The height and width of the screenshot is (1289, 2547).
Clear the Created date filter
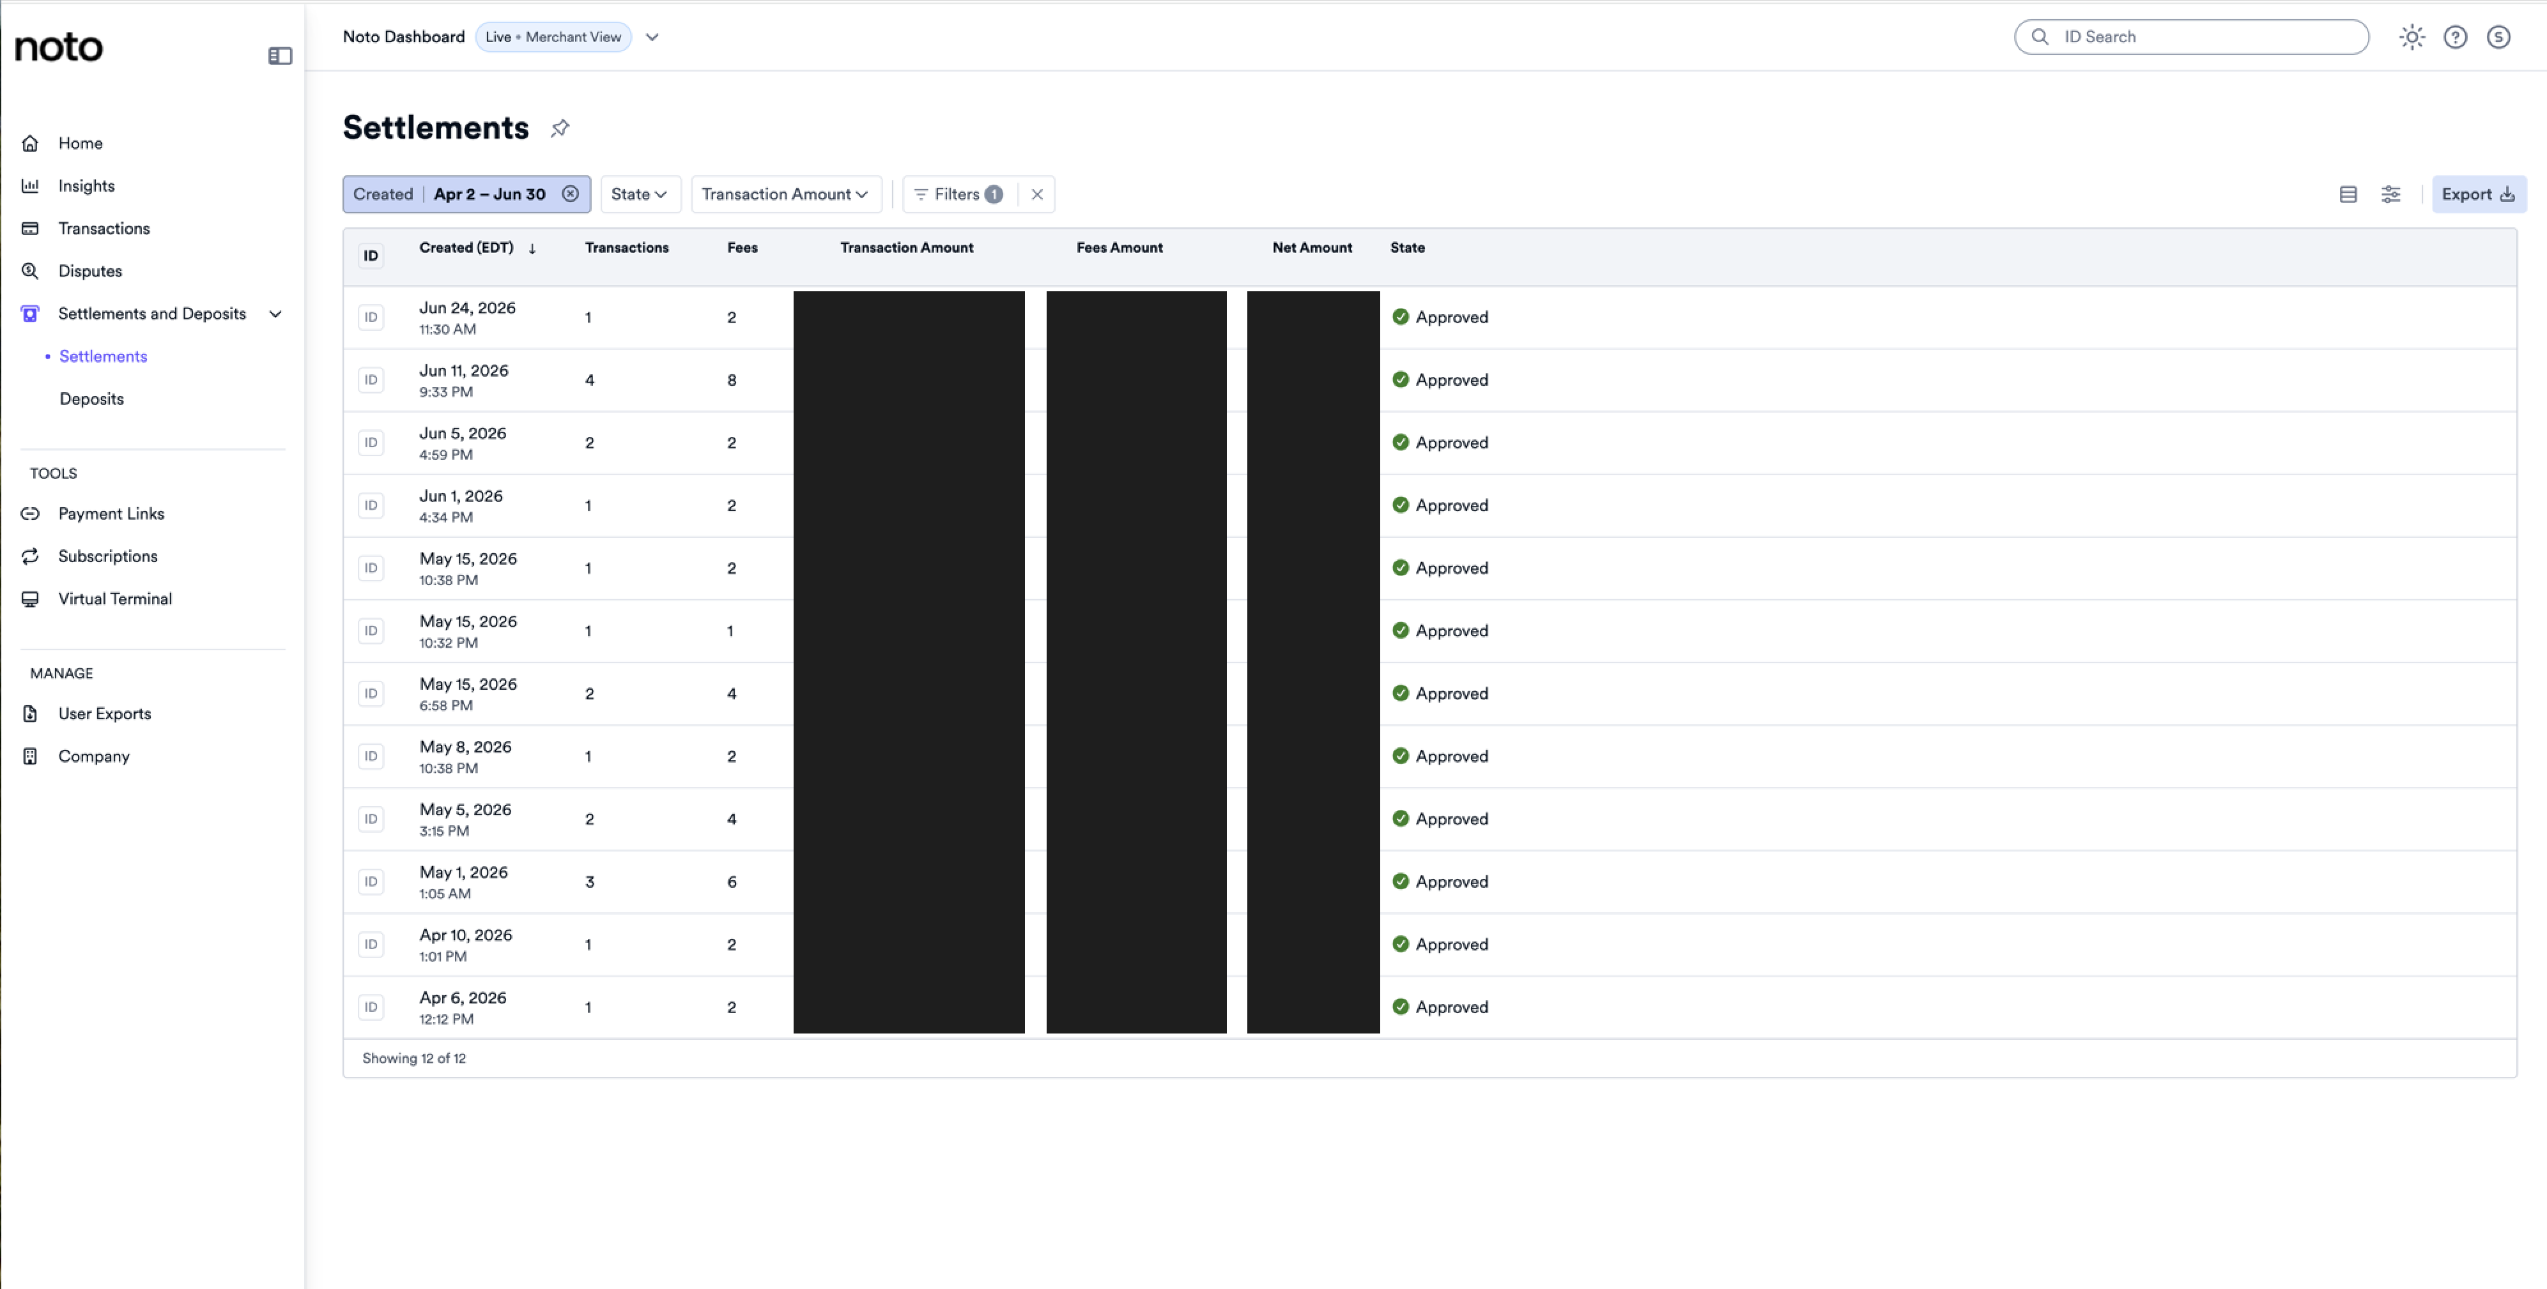571,194
